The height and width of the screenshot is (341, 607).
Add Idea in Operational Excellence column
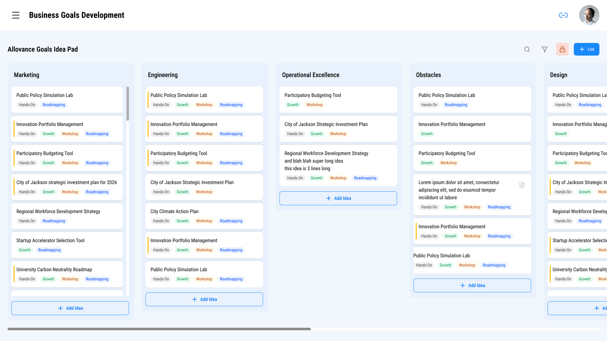coord(338,198)
